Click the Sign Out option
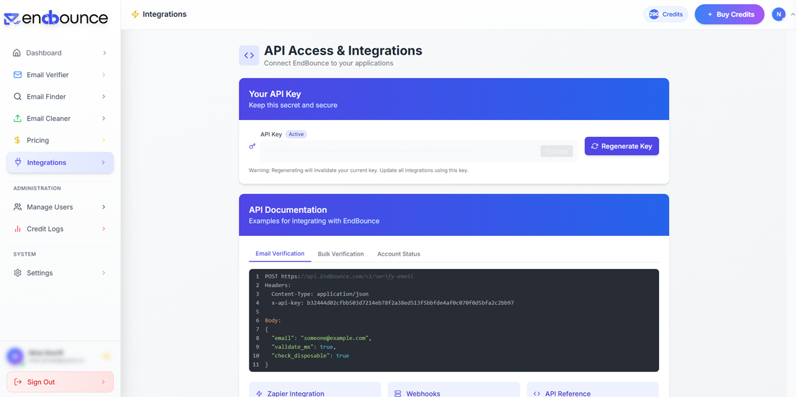Screen dimensions: 796x397 click(41, 381)
